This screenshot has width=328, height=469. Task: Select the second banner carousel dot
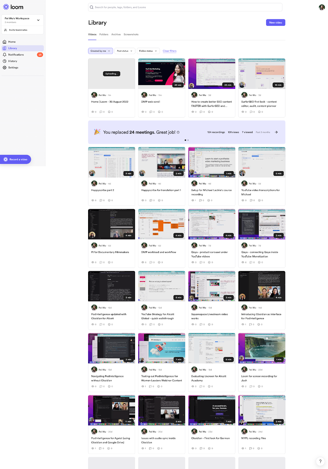click(188, 140)
